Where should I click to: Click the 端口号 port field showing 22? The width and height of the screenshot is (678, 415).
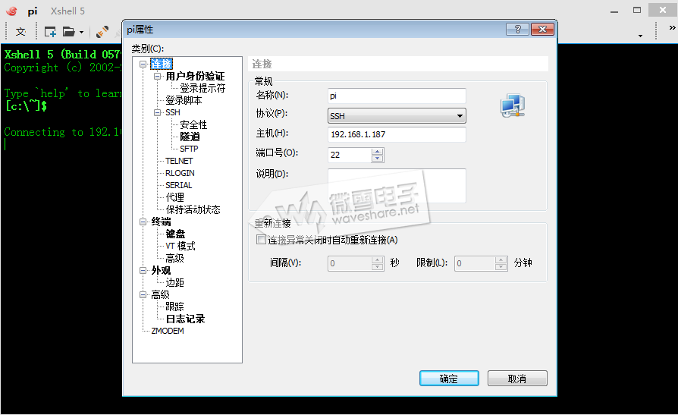click(x=350, y=155)
